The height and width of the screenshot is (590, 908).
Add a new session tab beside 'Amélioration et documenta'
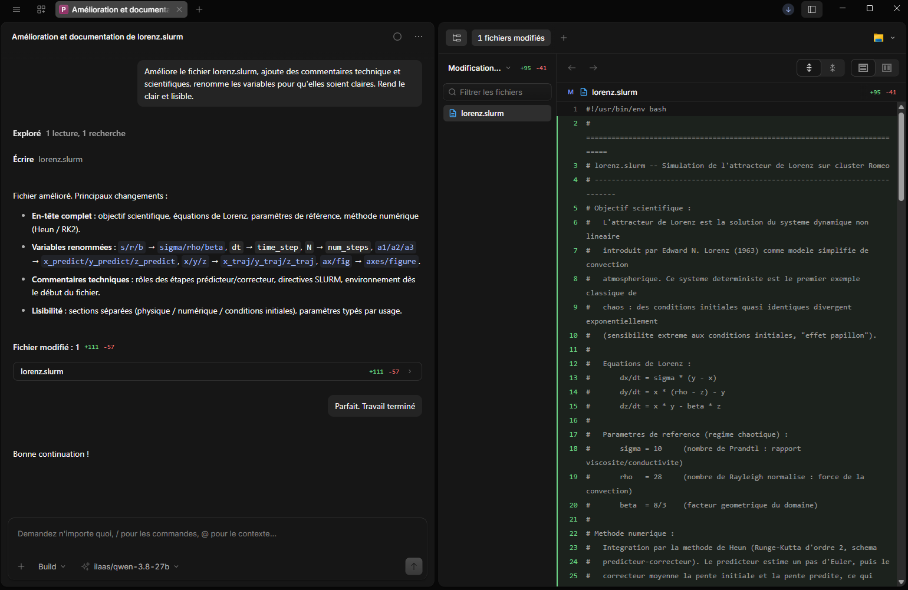pos(199,9)
